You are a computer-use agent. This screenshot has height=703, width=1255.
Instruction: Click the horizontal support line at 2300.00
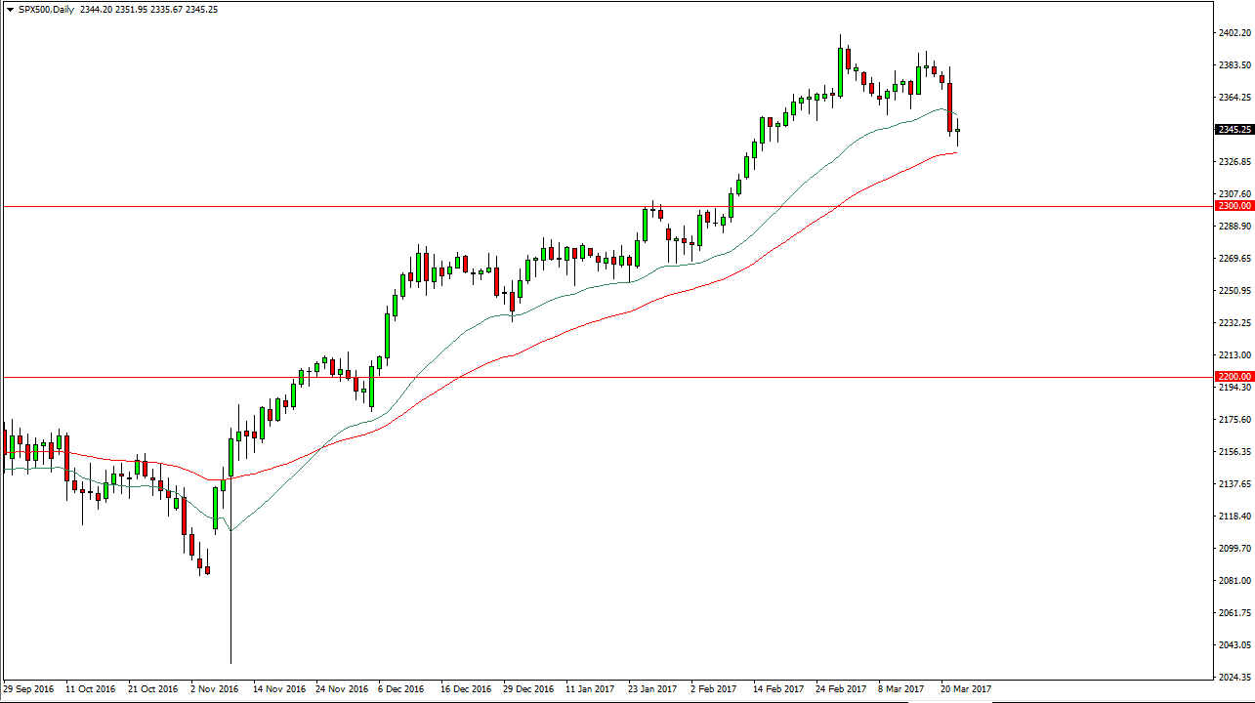(488, 205)
